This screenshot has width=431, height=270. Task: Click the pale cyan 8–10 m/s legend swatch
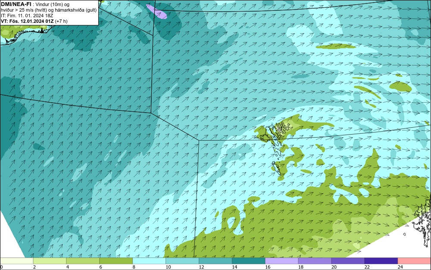[x=149, y=261]
